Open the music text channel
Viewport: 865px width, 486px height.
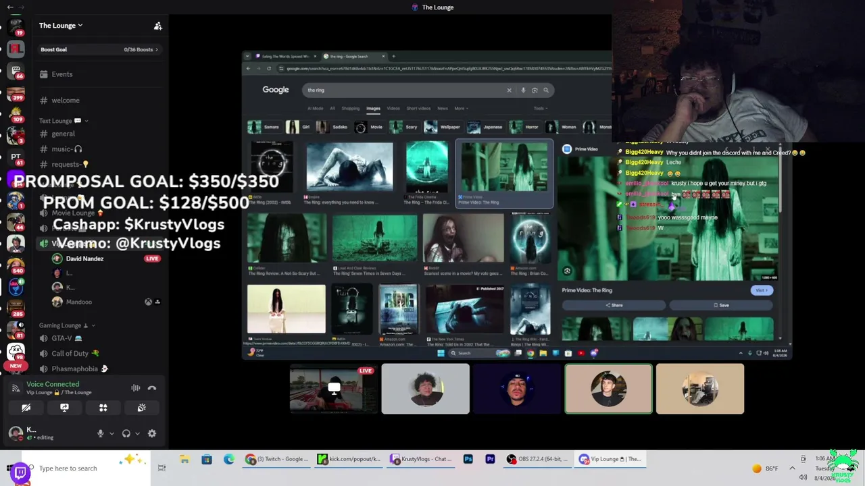61,149
